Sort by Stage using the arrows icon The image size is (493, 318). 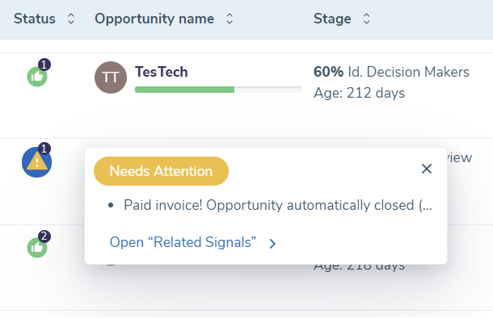(x=367, y=19)
